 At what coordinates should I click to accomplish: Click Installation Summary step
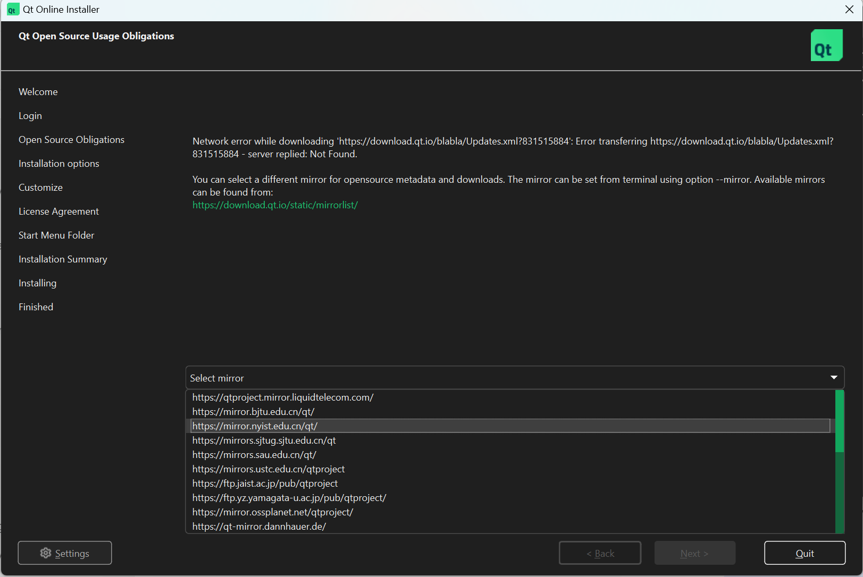(63, 259)
